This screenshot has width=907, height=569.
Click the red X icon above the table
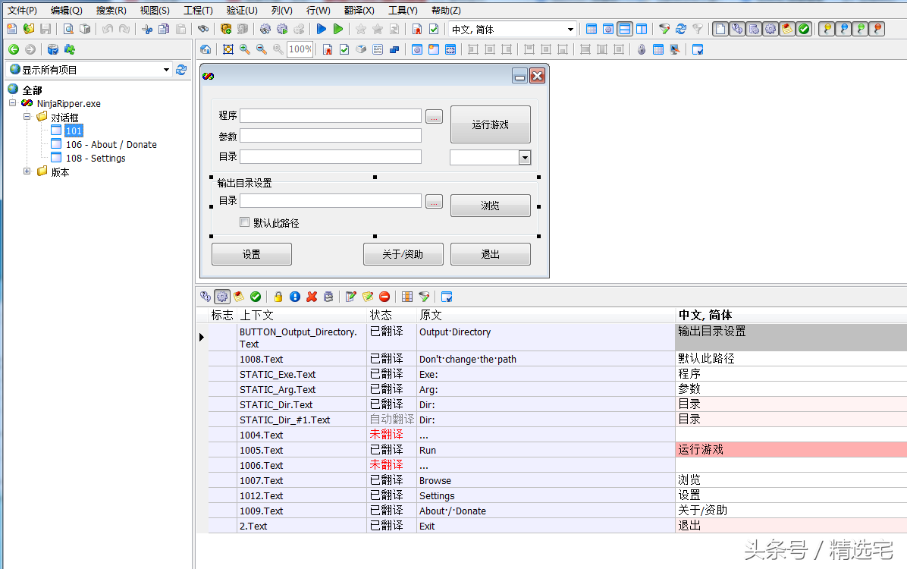(312, 297)
